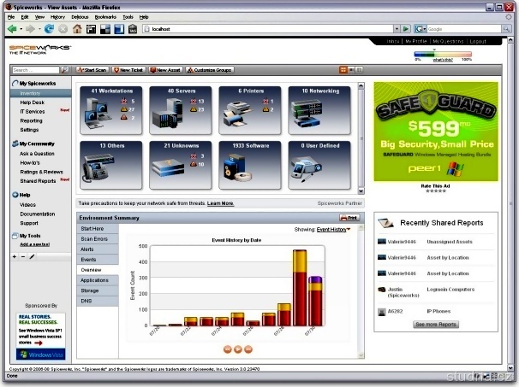Click the chart next playback button
Viewport: 519px width, 387px height.
(248, 349)
